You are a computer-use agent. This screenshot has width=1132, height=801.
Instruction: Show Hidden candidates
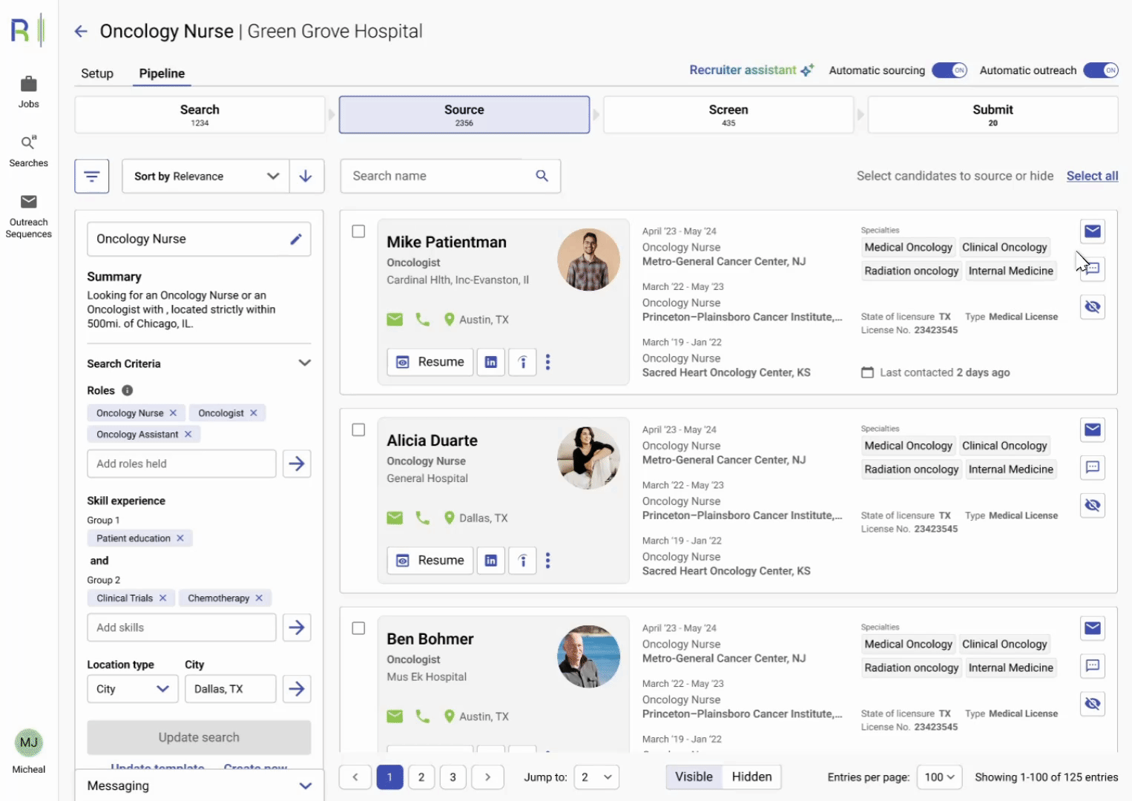752,777
